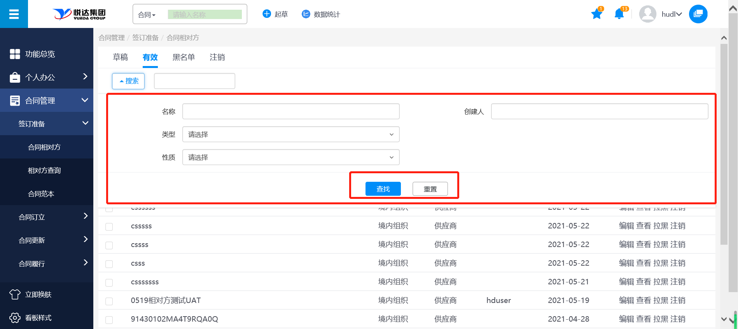The height and width of the screenshot is (329, 738).
Task: Click the blue windows icon at top right
Action: 698,14
